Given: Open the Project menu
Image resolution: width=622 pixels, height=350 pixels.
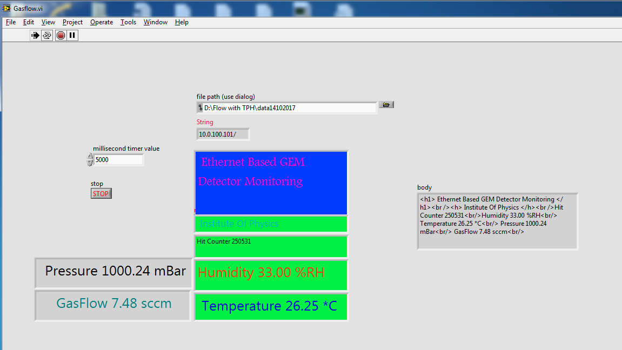Looking at the screenshot, I should [x=72, y=22].
